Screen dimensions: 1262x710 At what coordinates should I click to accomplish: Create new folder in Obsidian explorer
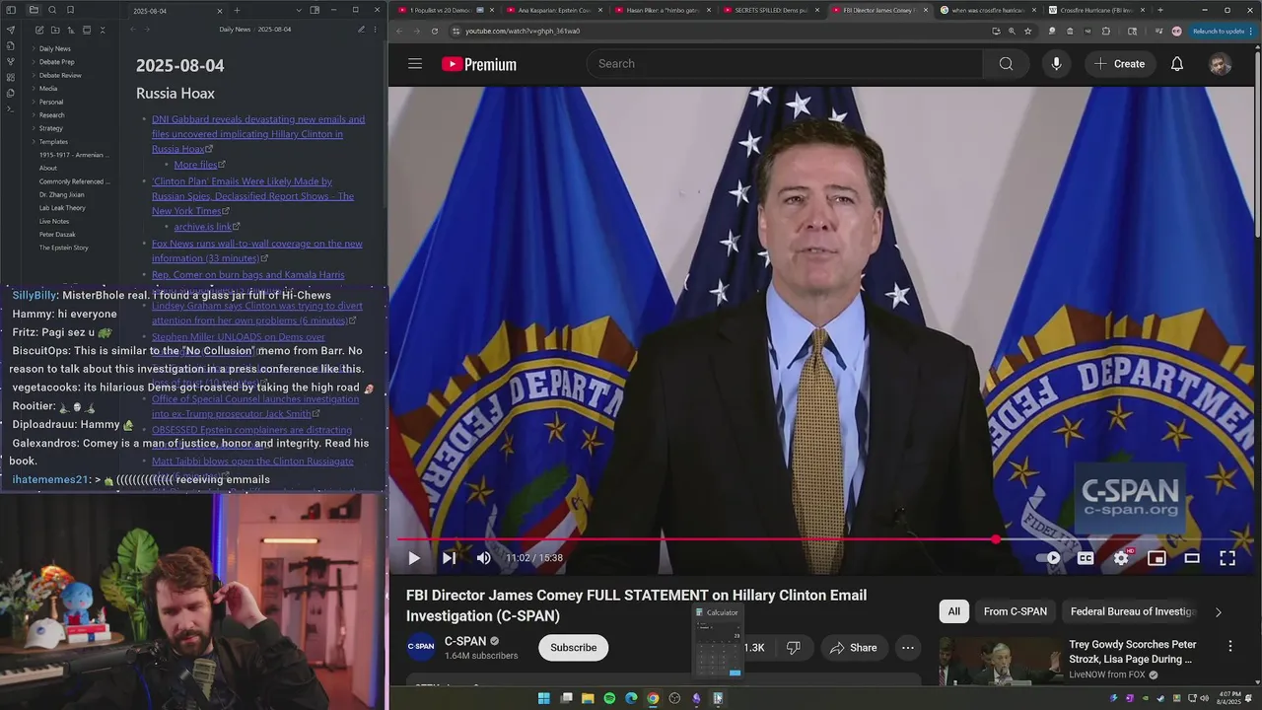[55, 31]
